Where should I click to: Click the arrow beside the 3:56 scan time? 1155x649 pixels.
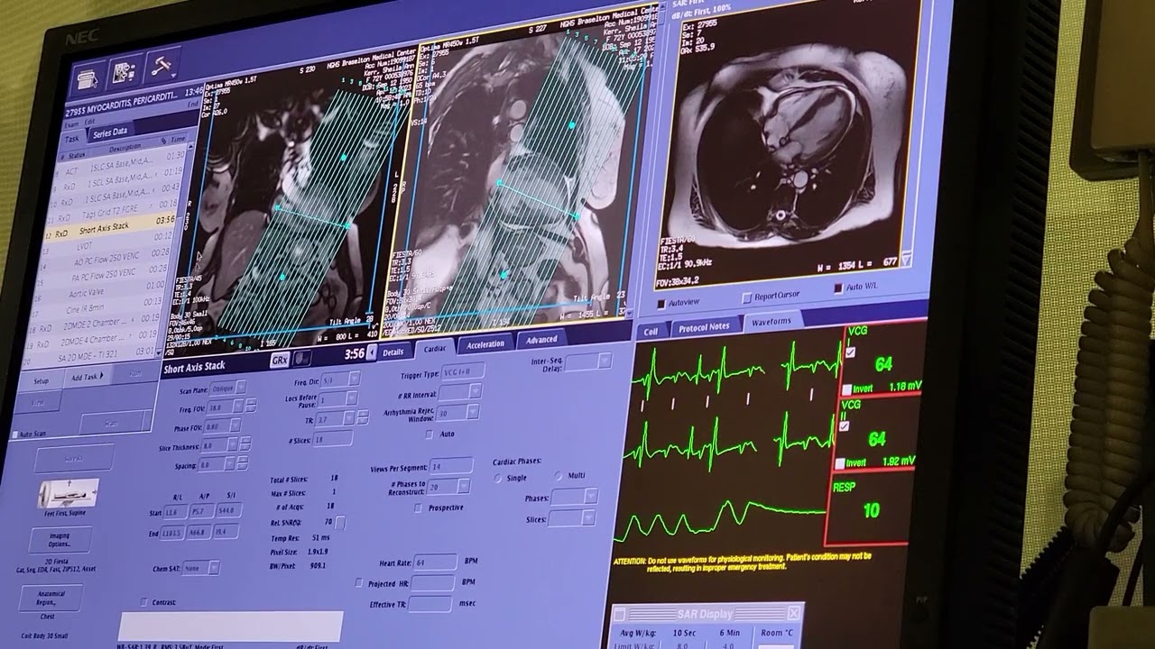click(x=372, y=354)
